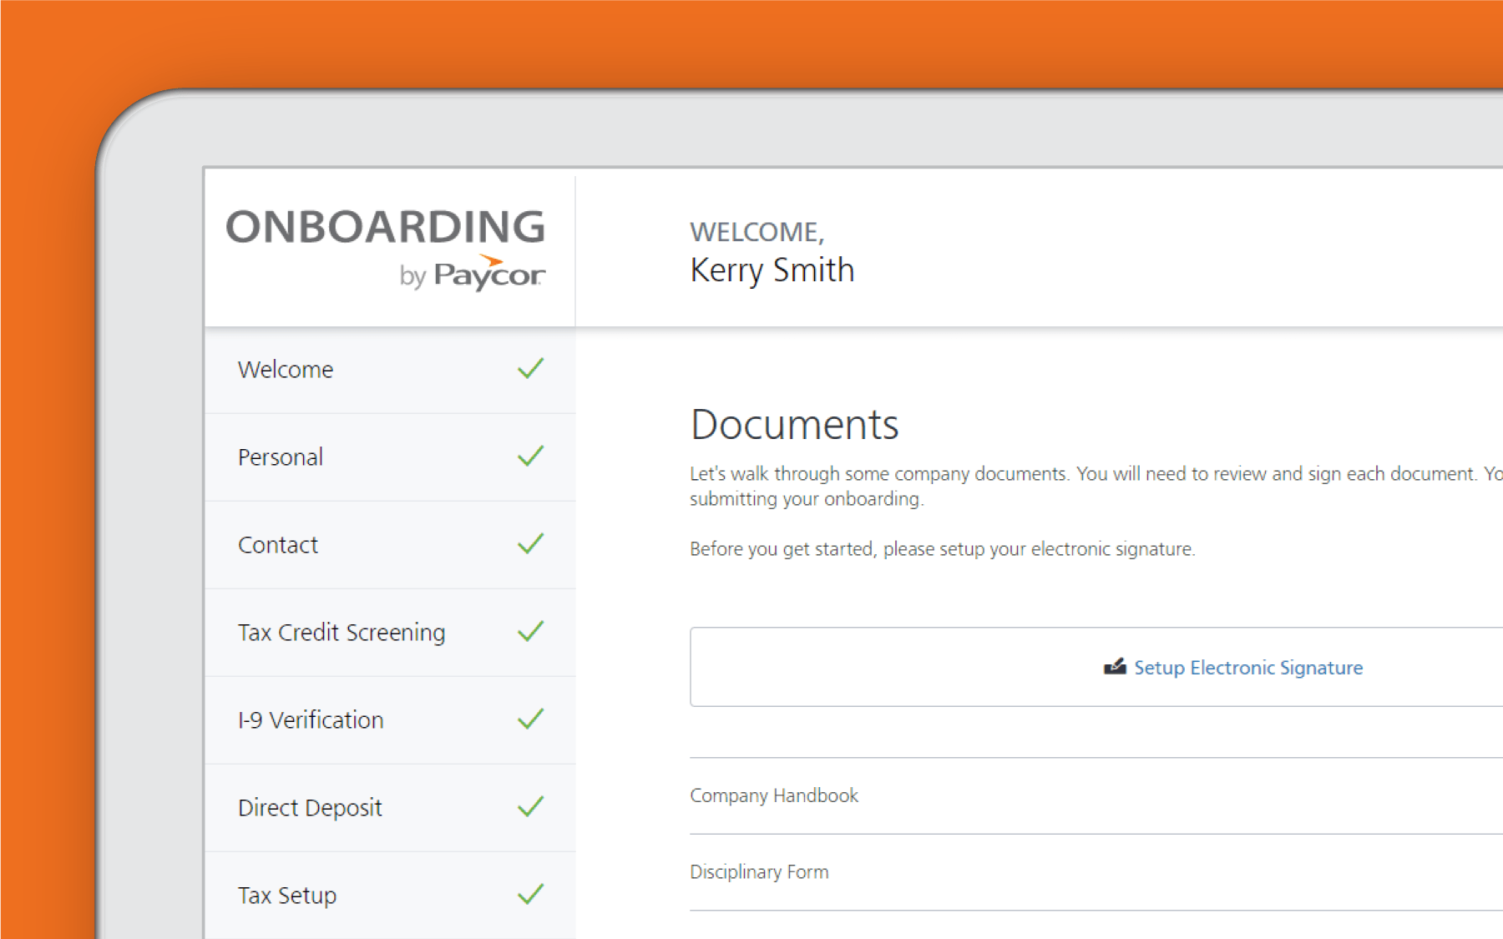
Task: Click the Kerry Smith user name
Action: (x=772, y=270)
